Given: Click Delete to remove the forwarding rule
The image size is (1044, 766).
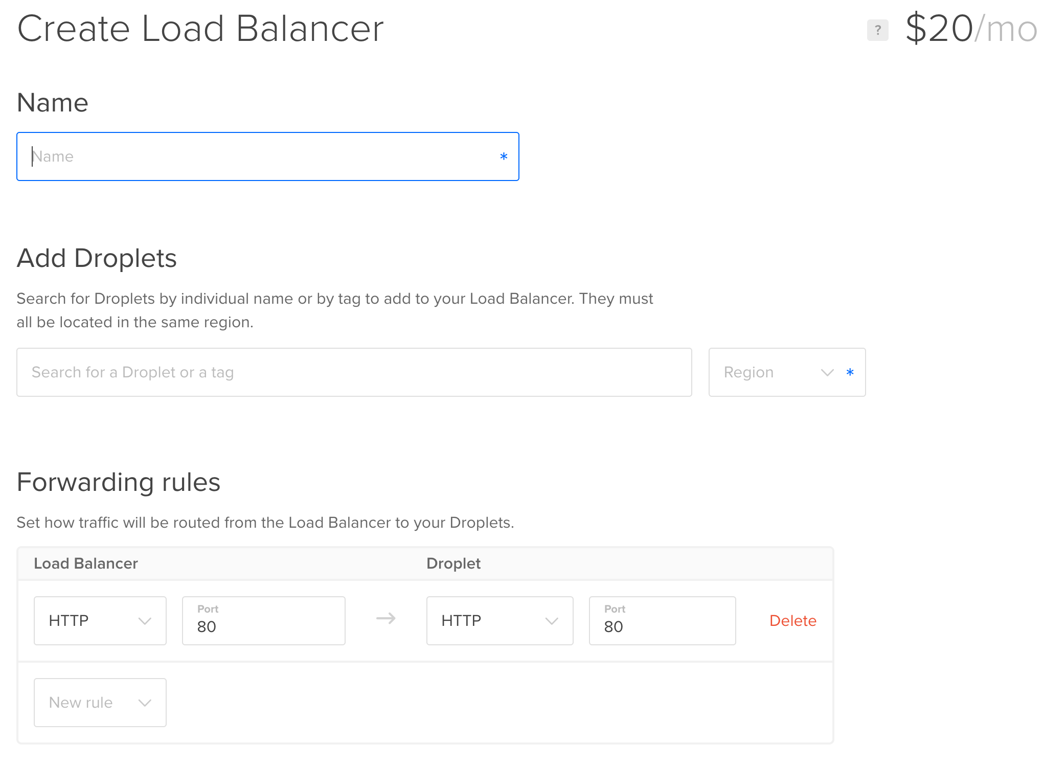Looking at the screenshot, I should tap(792, 620).
